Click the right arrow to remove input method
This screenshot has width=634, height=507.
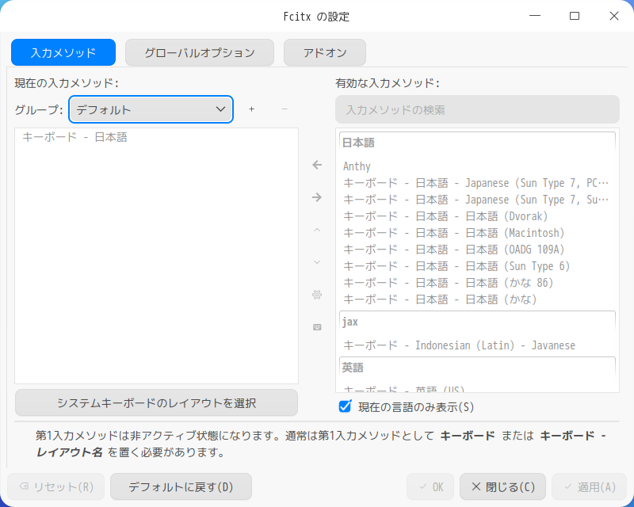click(317, 197)
